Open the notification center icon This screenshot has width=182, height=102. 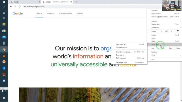(x=4, y=98)
